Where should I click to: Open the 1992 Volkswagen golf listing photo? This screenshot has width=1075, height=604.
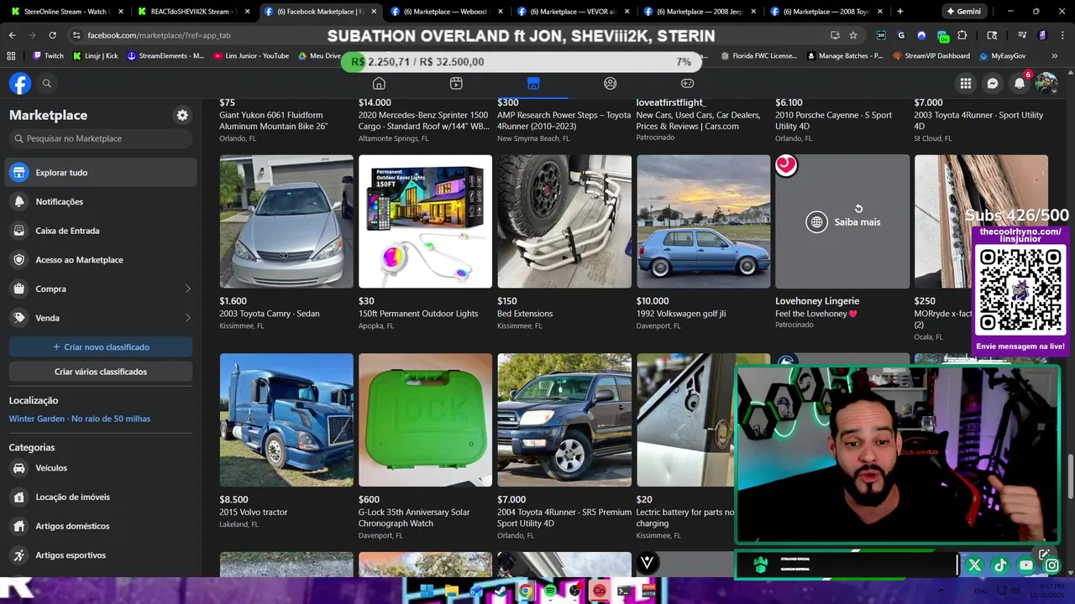coord(703,221)
